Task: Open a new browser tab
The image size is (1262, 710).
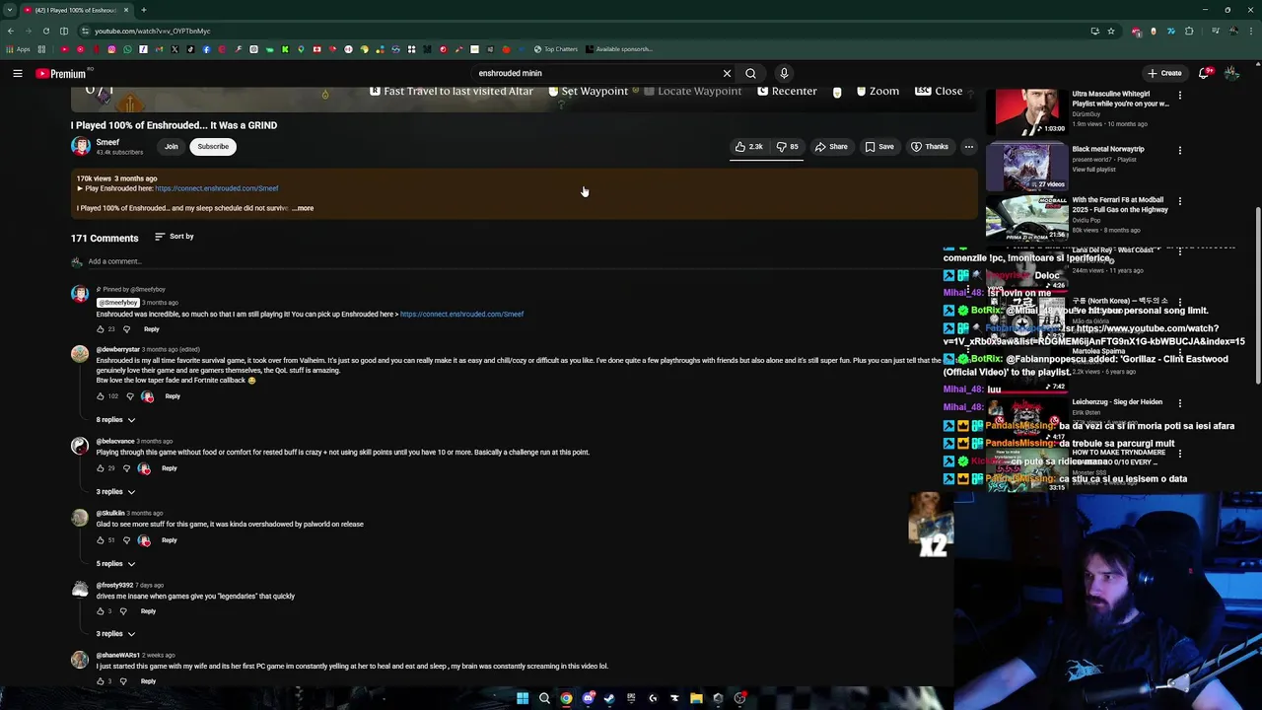Action: [x=143, y=10]
